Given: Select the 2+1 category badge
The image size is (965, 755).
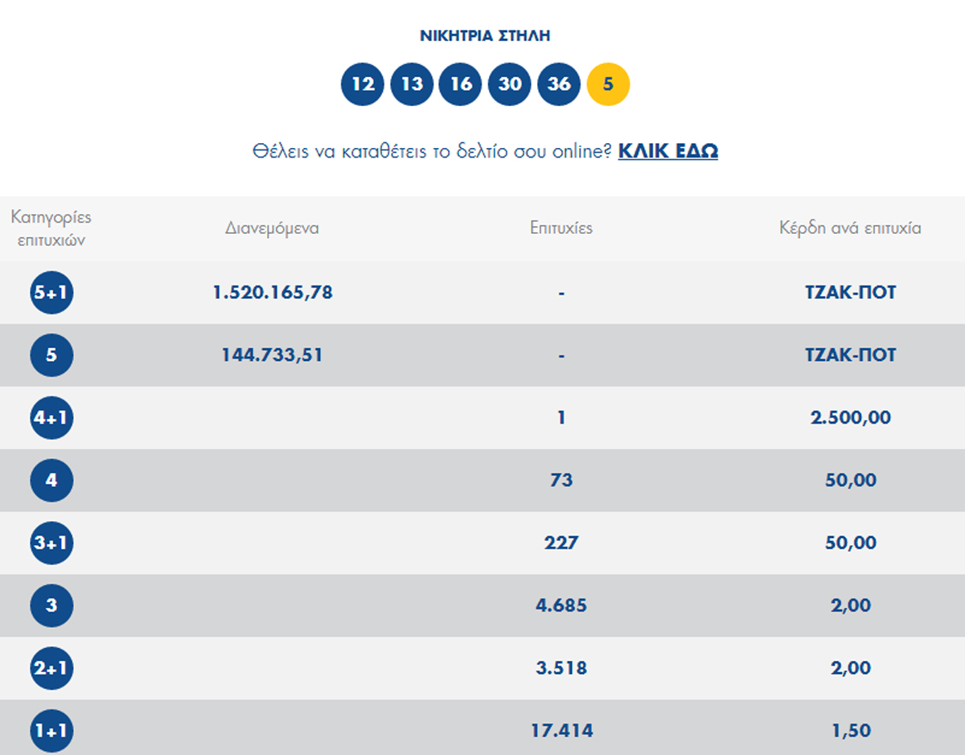Looking at the screenshot, I should (x=51, y=668).
